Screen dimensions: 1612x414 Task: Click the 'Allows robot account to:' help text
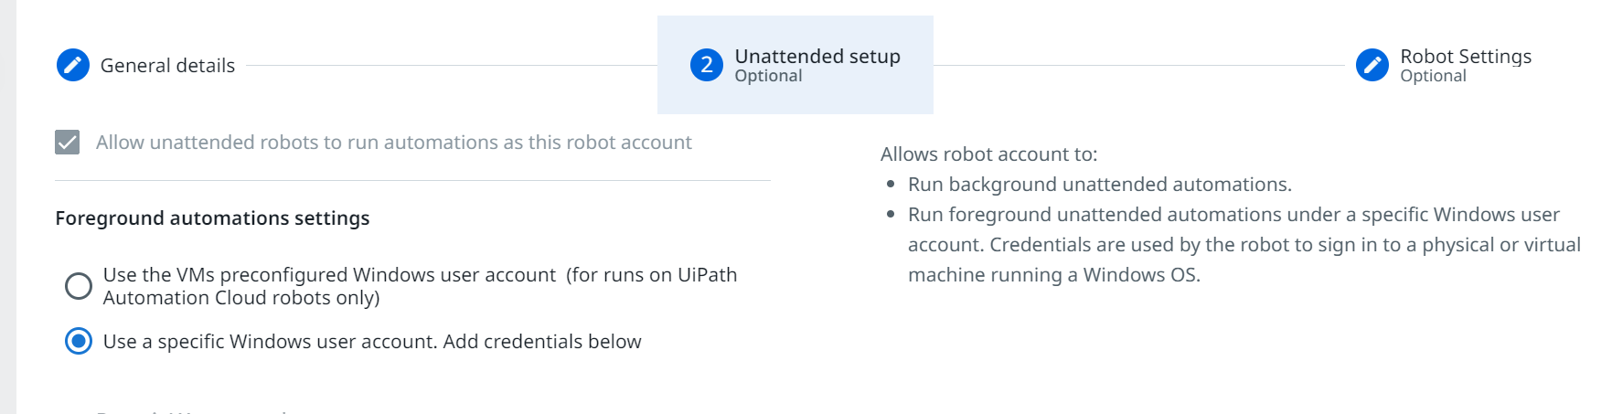pyautogui.click(x=988, y=154)
